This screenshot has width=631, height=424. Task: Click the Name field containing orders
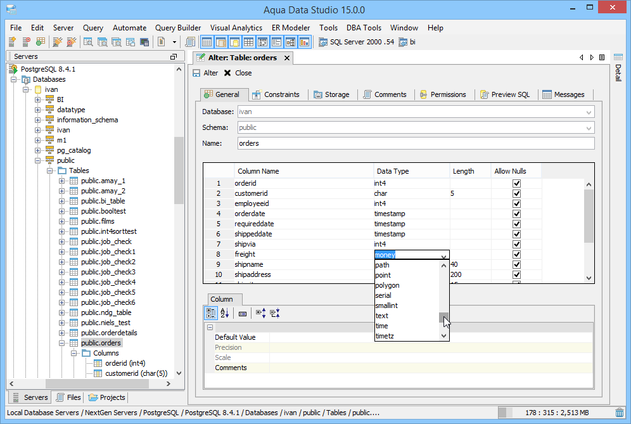click(x=416, y=143)
